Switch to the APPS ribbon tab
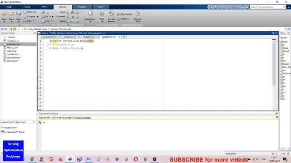This screenshot has width=291, height=163. pos(45,7)
